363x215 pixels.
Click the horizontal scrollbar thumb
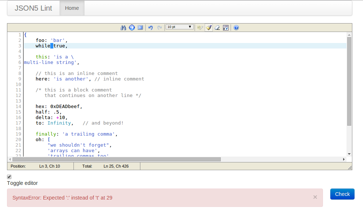116,160
